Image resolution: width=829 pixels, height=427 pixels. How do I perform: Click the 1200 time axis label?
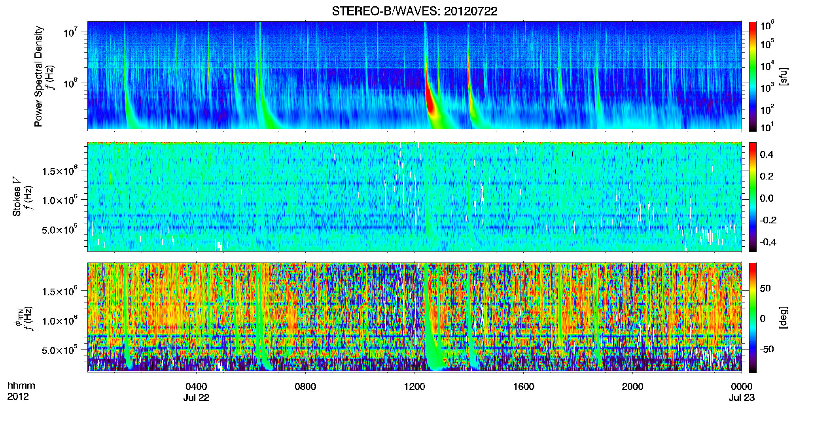pos(414,387)
